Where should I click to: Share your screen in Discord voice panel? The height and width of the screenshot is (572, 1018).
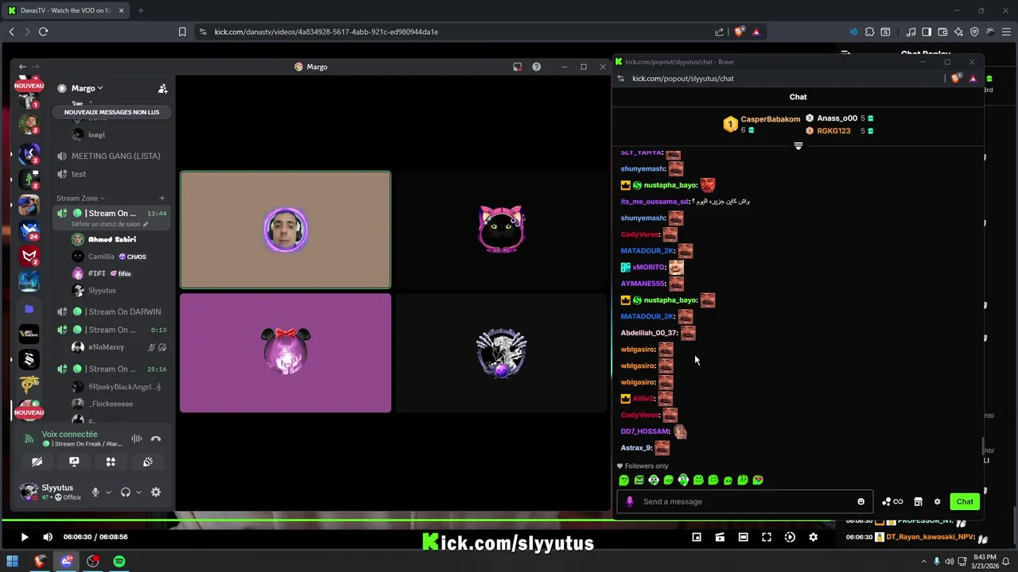74,462
